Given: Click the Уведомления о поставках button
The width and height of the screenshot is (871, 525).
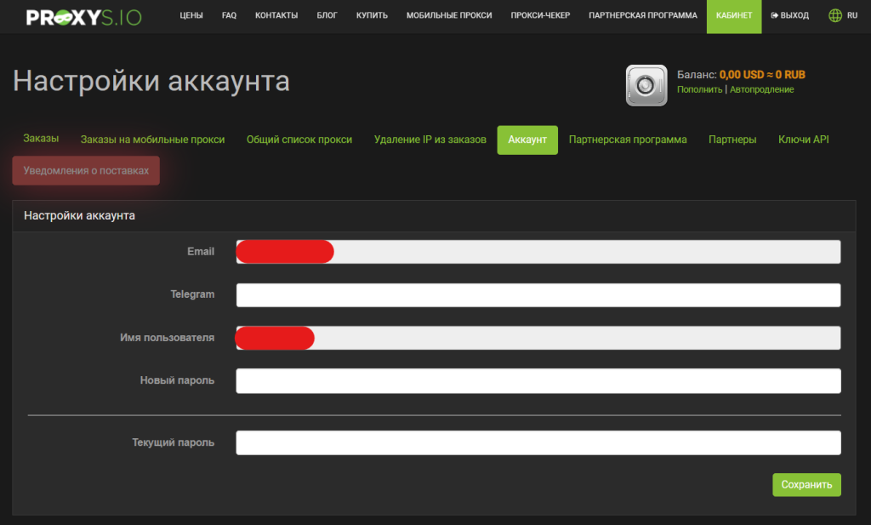Looking at the screenshot, I should 86,171.
